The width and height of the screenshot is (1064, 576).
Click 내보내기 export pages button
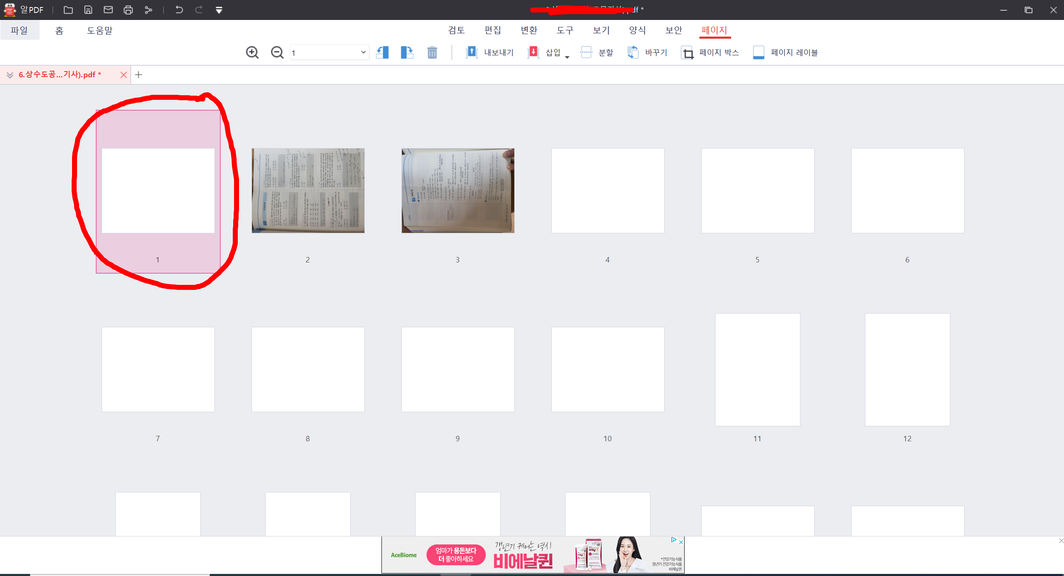click(490, 52)
